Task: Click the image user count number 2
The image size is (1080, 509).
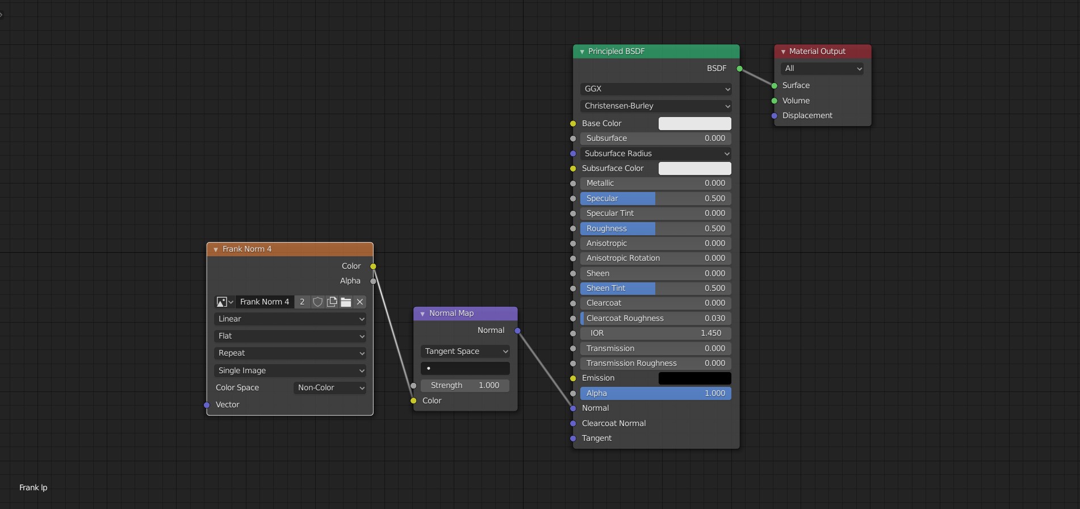Action: pos(302,302)
